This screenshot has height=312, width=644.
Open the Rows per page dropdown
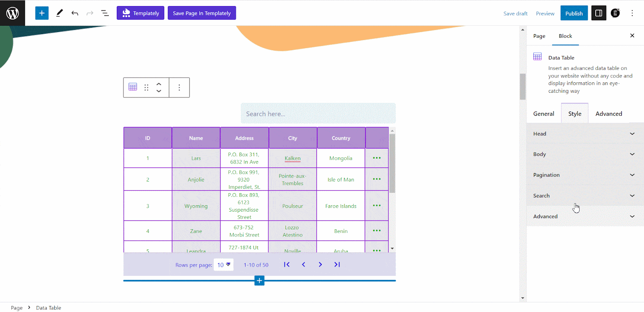[x=223, y=265]
